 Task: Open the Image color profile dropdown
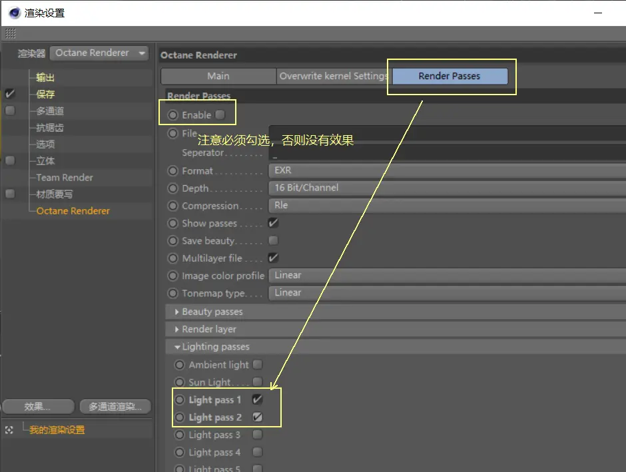tap(447, 276)
